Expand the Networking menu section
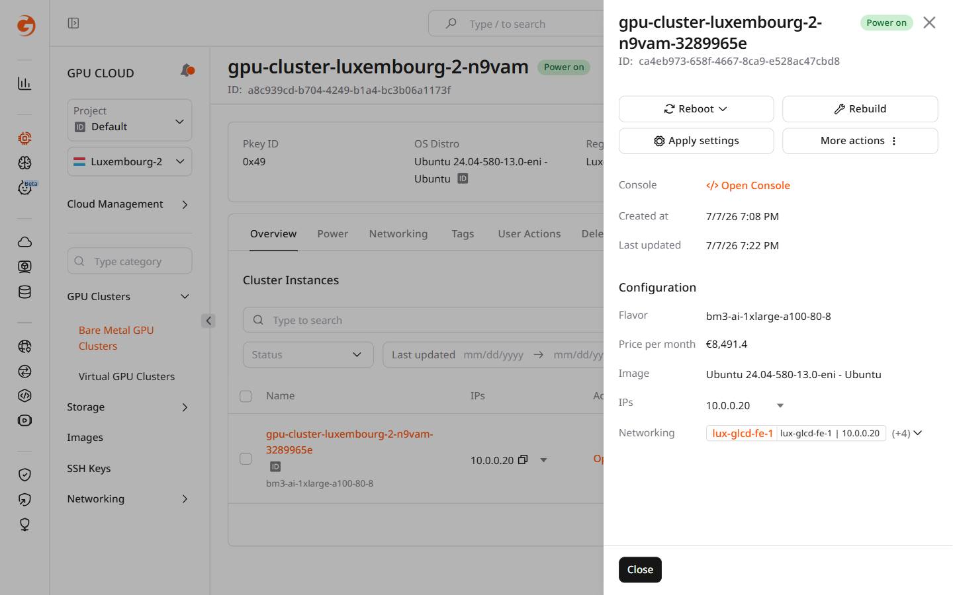 point(129,498)
